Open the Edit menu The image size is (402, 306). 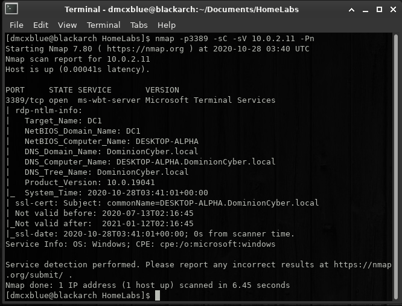[40, 25]
